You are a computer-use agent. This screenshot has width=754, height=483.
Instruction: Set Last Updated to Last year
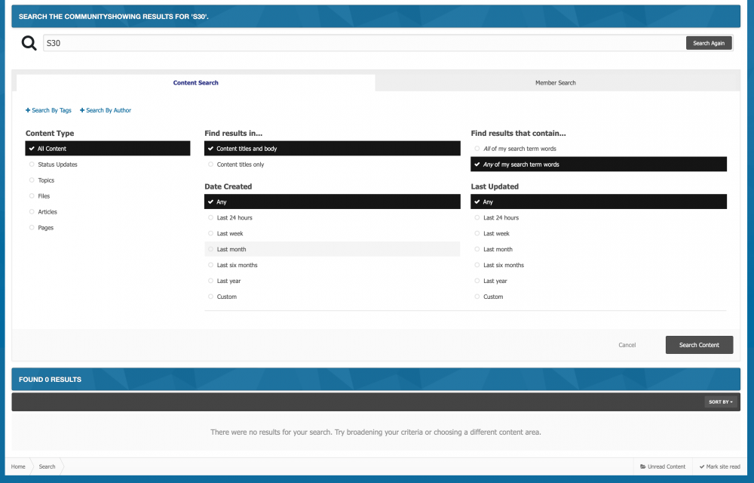(x=599, y=281)
